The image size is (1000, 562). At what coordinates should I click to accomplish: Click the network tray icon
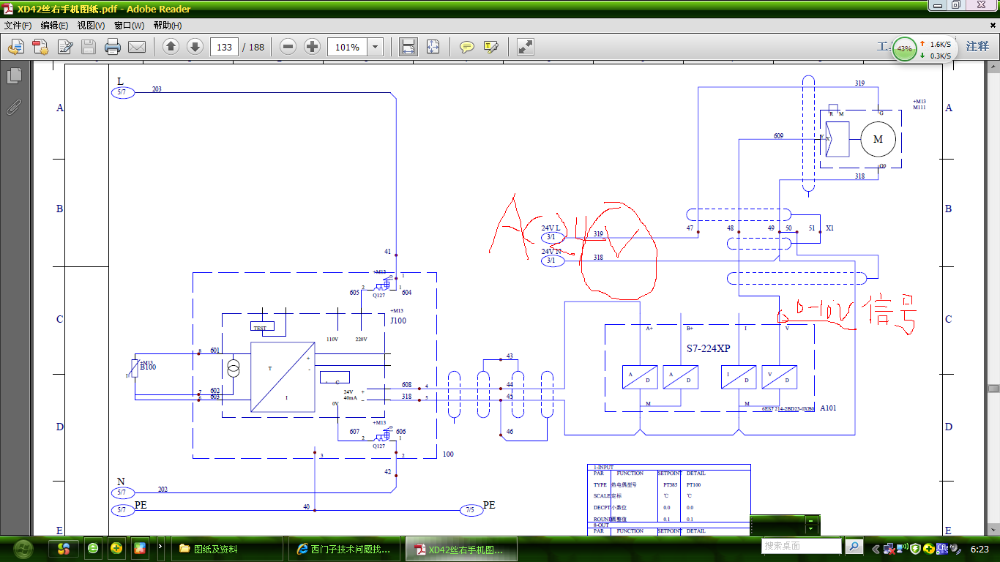coord(889,549)
